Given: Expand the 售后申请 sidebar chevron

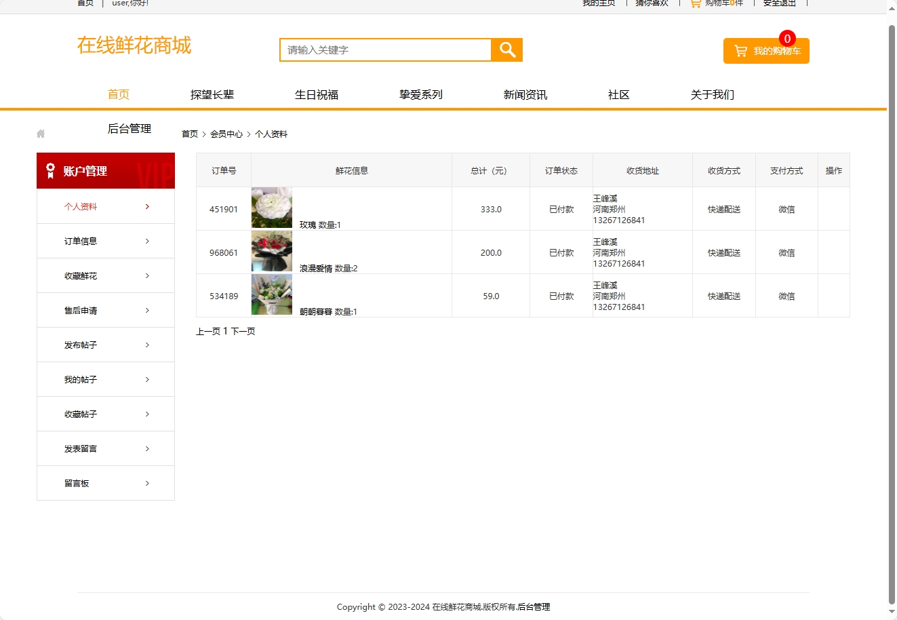Looking at the screenshot, I should click(147, 311).
